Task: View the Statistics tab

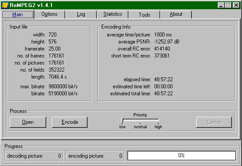Action: click(x=113, y=14)
